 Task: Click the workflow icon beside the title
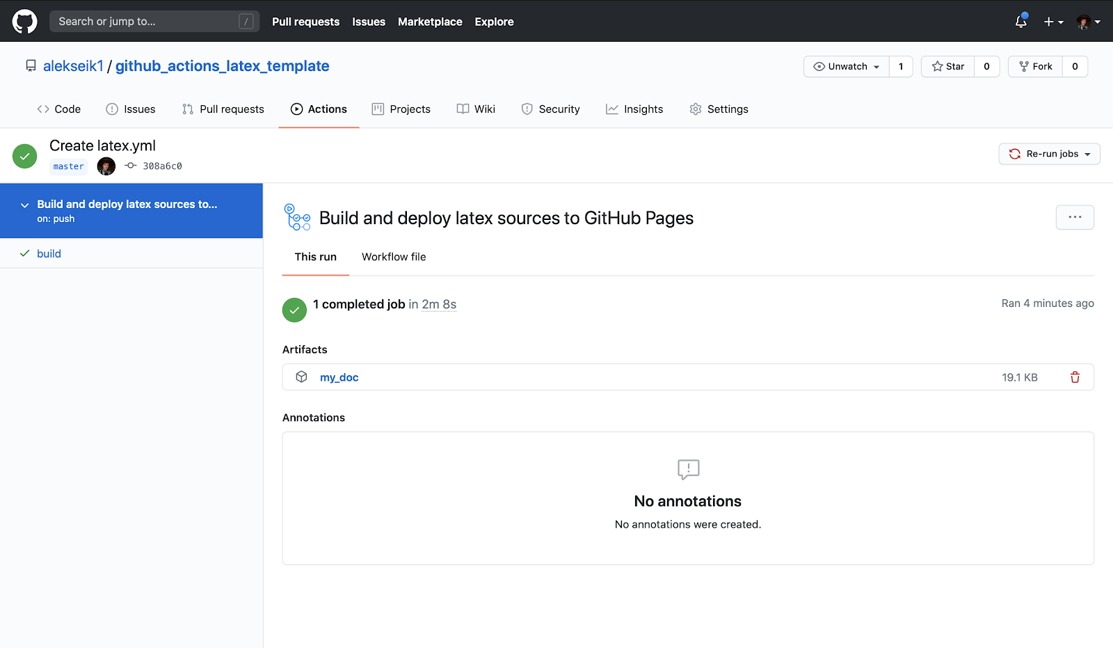(x=298, y=217)
